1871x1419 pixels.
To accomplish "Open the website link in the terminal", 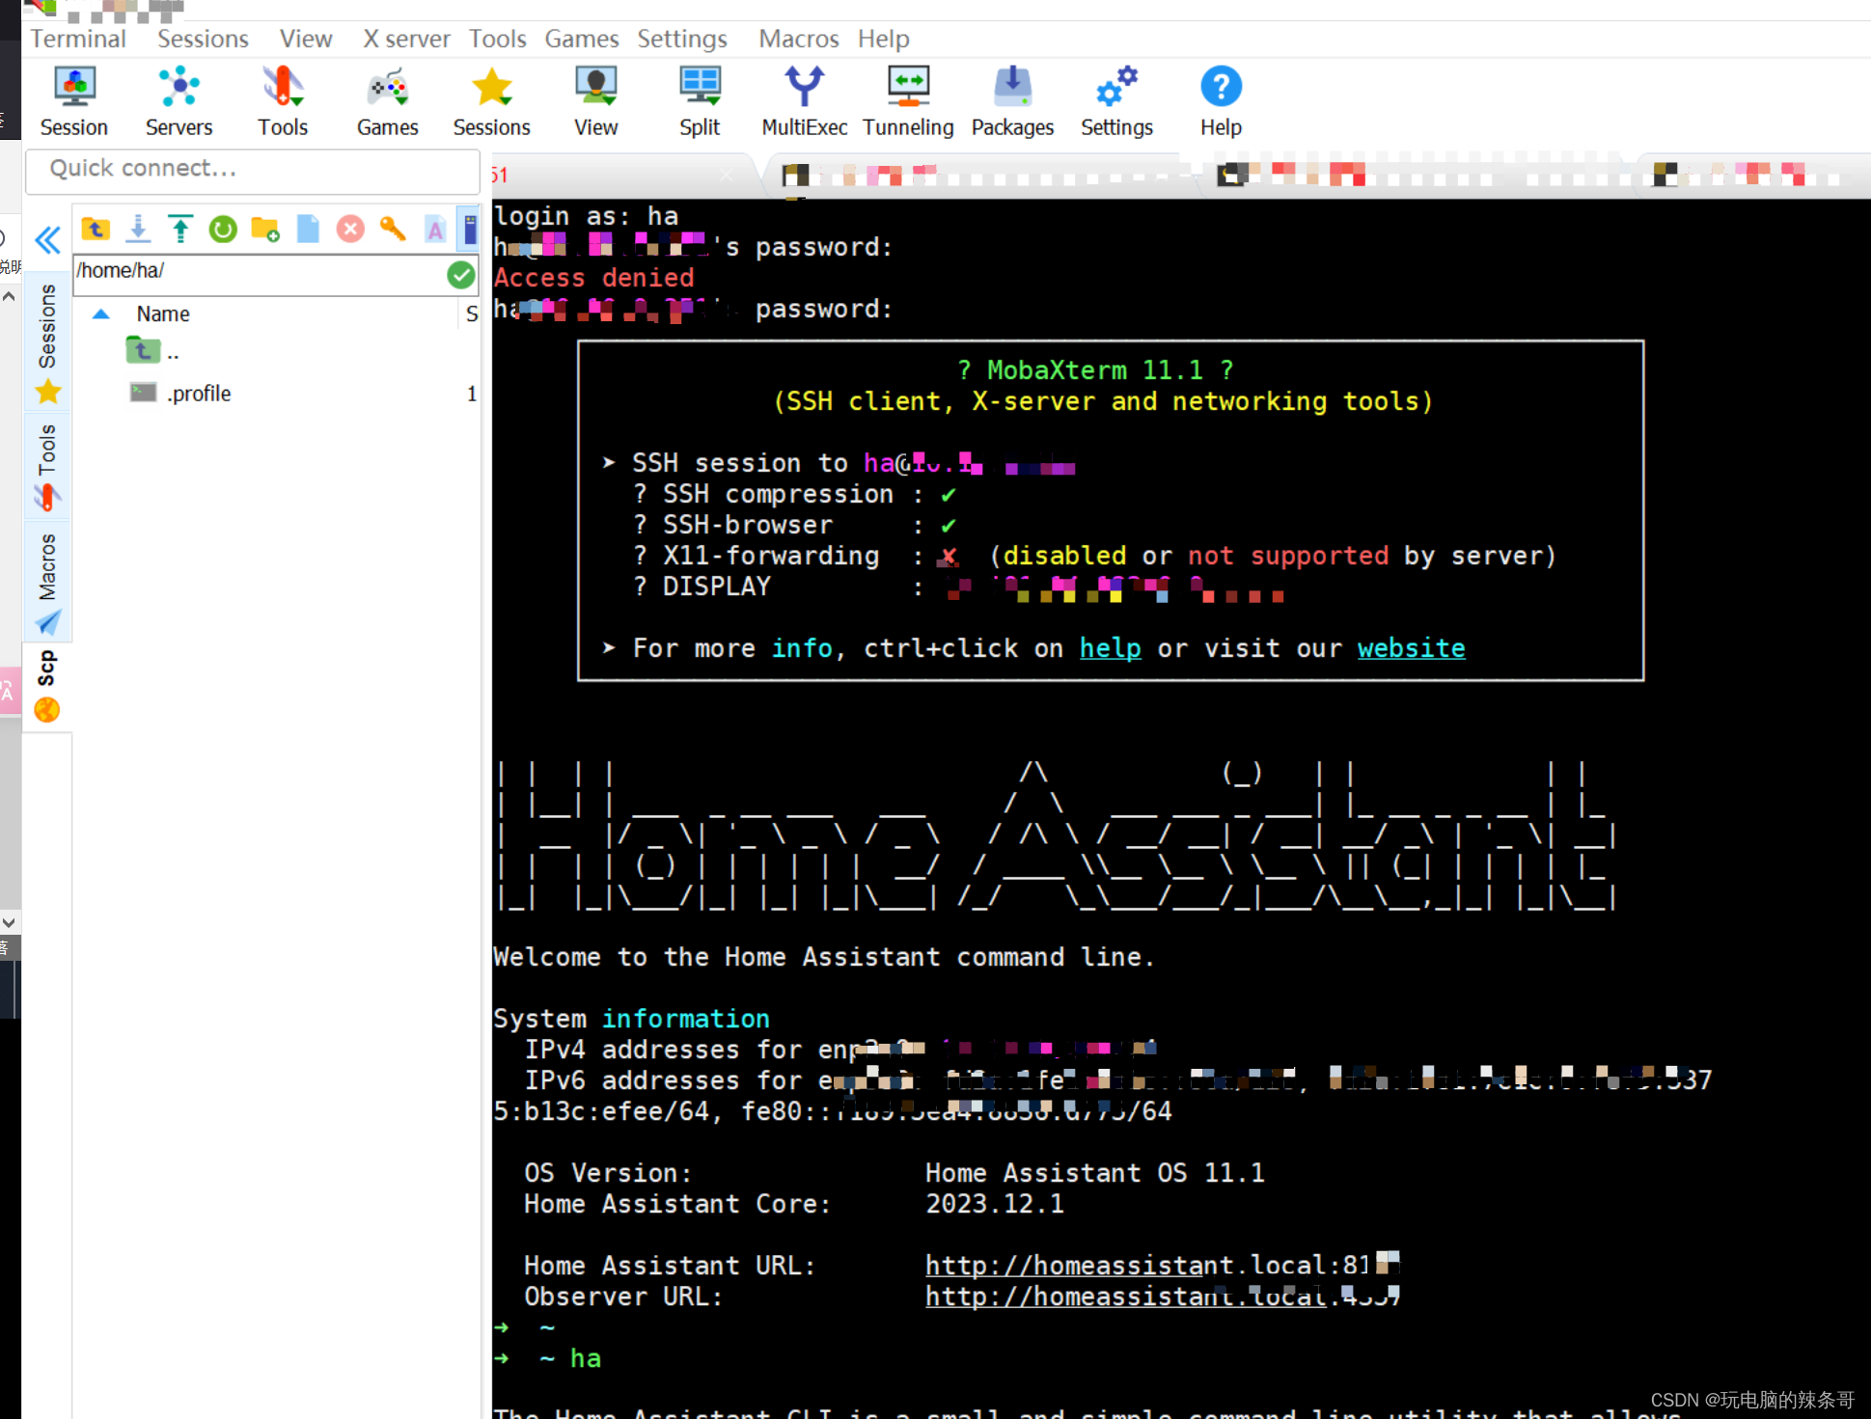I will click(1411, 648).
